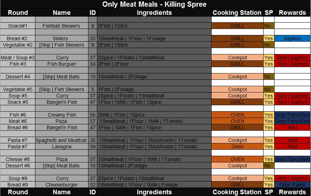This screenshot has width=311, height=196.
Task: Select the "Fish Burguer" name cell
Action: (61, 64)
